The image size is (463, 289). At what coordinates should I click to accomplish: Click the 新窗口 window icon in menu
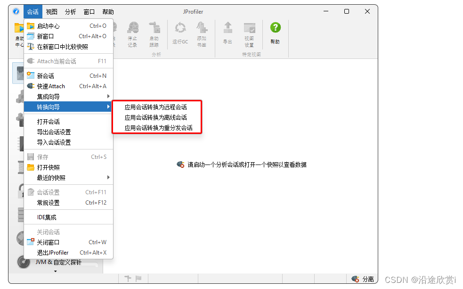(x=31, y=36)
